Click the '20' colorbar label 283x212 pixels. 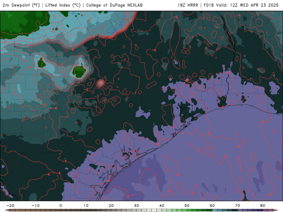111,206
